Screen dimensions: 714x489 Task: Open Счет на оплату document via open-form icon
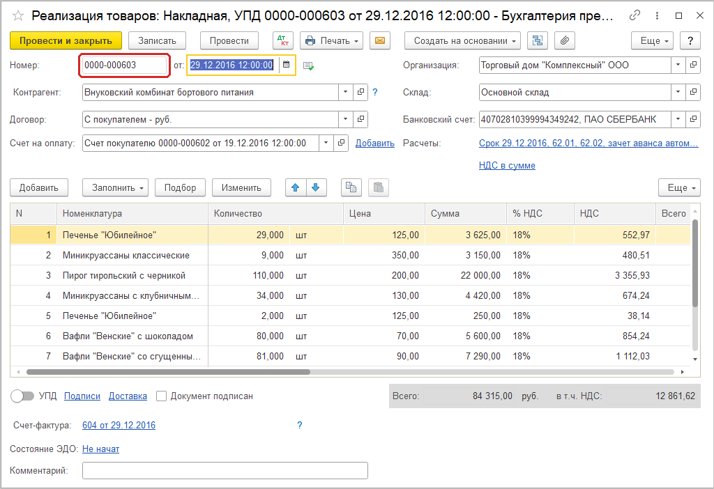[x=341, y=143]
